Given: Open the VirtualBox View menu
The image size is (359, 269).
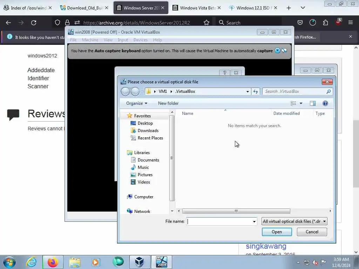Looking at the screenshot, I should 108,40.
